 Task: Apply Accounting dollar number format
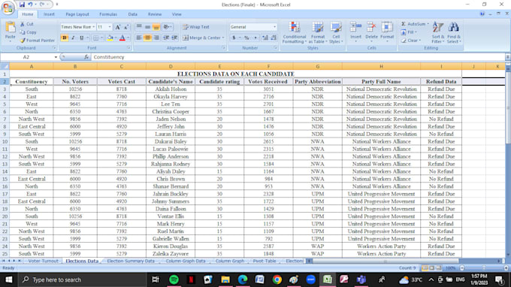click(234, 38)
